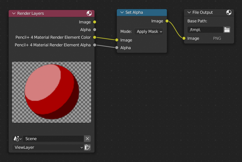242x162 pixels.
Task: Collapse the File Output node
Action: tap(189, 12)
